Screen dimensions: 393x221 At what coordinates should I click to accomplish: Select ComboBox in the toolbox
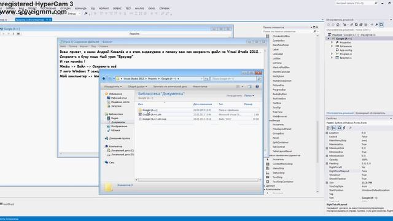coord(278,41)
